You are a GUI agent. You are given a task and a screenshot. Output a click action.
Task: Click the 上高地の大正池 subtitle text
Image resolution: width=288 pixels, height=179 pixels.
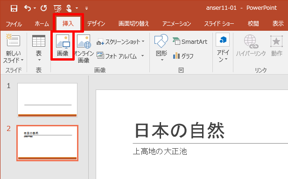pos(160,151)
